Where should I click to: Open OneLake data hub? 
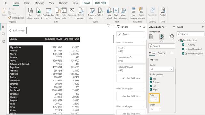click(48, 13)
